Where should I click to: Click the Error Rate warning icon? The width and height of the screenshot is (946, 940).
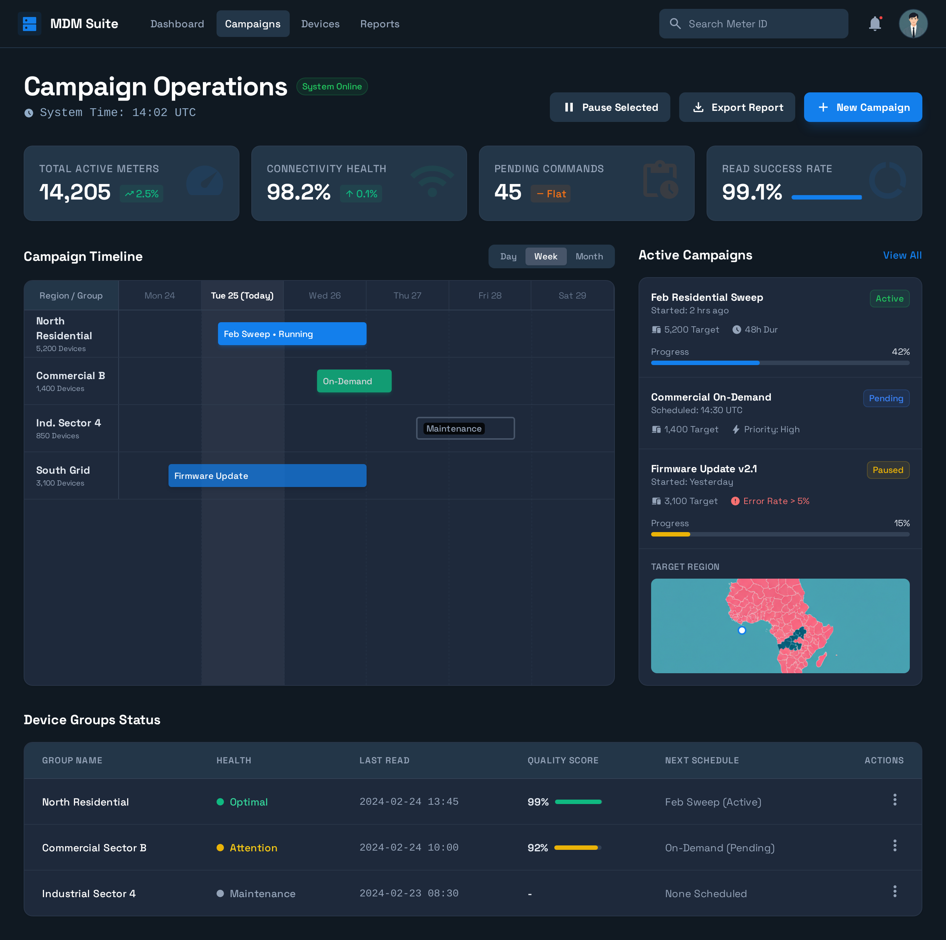pos(735,501)
